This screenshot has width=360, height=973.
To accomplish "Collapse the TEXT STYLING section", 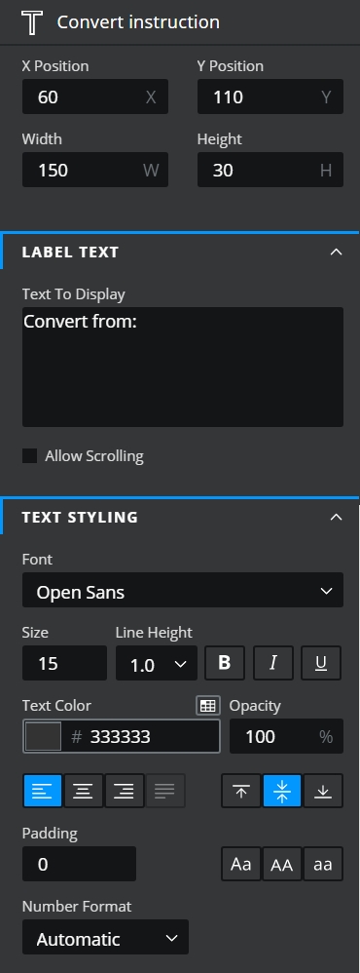I will tap(336, 517).
